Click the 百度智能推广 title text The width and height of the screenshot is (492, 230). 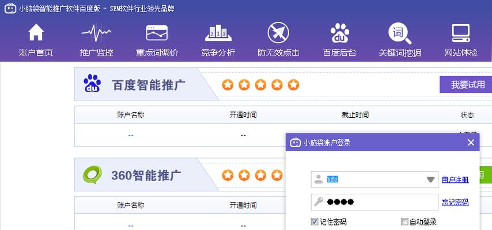tap(149, 85)
